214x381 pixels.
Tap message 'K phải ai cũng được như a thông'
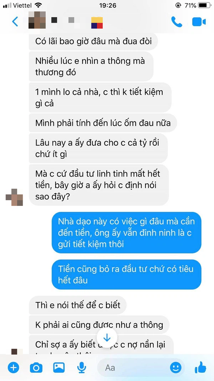99,325
